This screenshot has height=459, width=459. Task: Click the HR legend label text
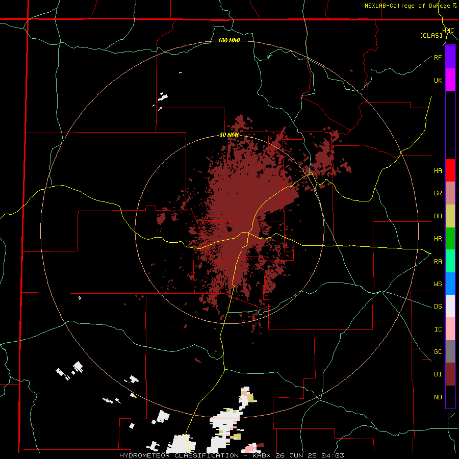coord(438,239)
